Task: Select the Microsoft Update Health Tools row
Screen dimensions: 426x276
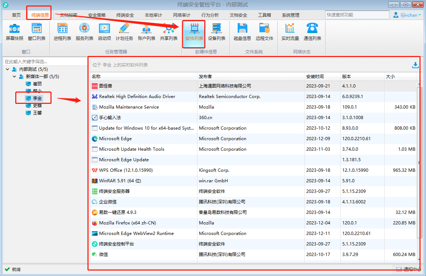Action: coord(254,149)
